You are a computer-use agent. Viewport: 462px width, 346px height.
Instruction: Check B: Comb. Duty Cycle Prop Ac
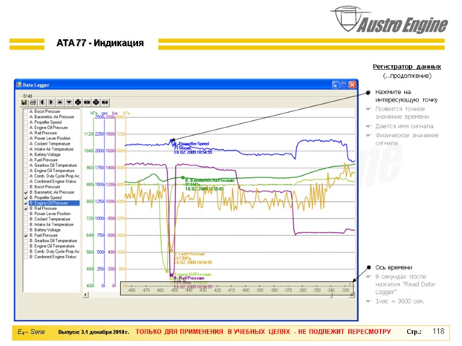pyautogui.click(x=26, y=252)
